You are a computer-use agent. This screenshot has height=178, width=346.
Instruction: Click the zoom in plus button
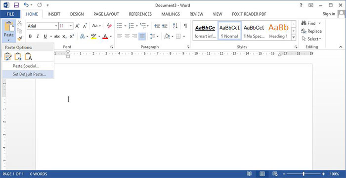click(323, 174)
